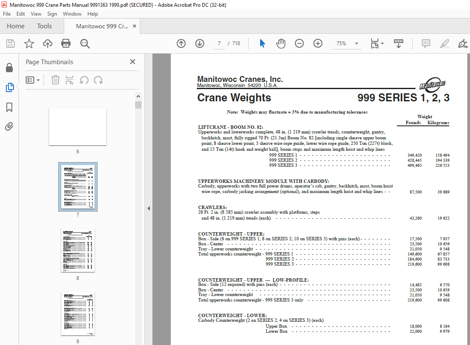Screen dimensions: 470x345
Task: Select page 6 thumbnail
Action: point(78,127)
